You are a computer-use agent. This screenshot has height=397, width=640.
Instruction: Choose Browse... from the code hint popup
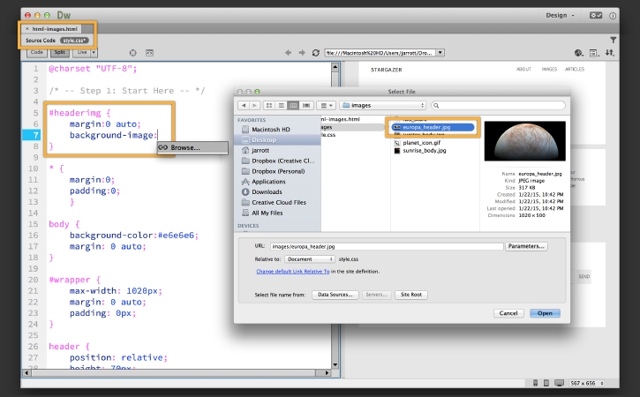pos(192,147)
